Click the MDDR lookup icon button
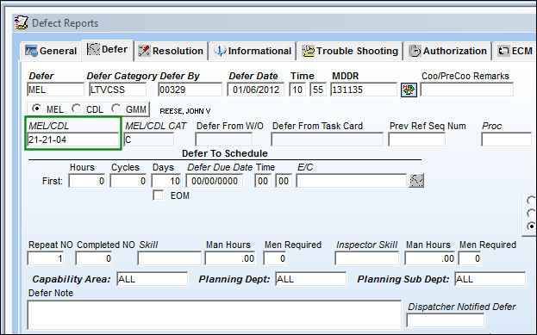This screenshot has width=537, height=335. click(x=409, y=90)
